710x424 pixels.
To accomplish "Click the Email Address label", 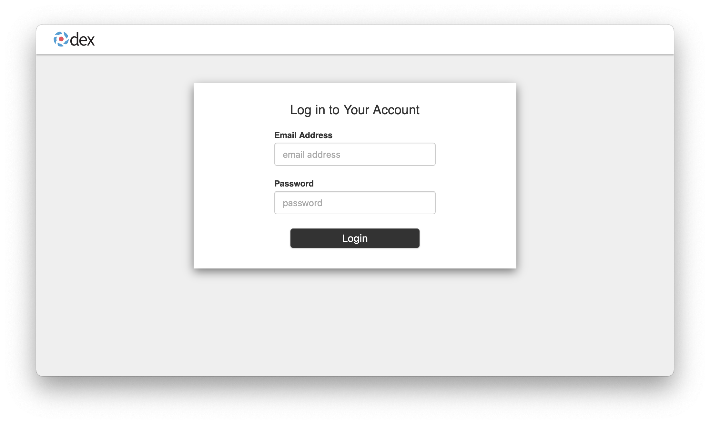I will [x=303, y=135].
